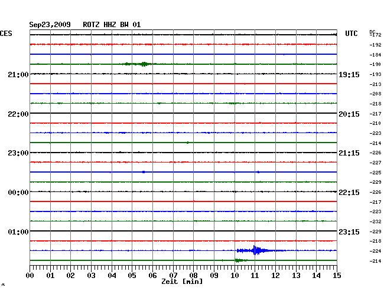The width and height of the screenshot is (384, 291).
Task: Click the Zeit [min] axis title
Action: (182, 282)
